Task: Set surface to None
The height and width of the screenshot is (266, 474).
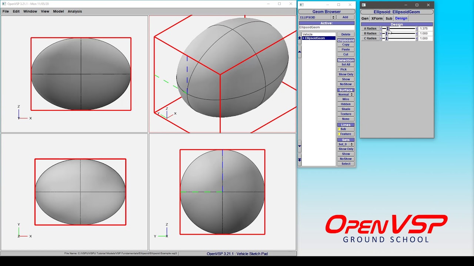Action: click(346, 119)
